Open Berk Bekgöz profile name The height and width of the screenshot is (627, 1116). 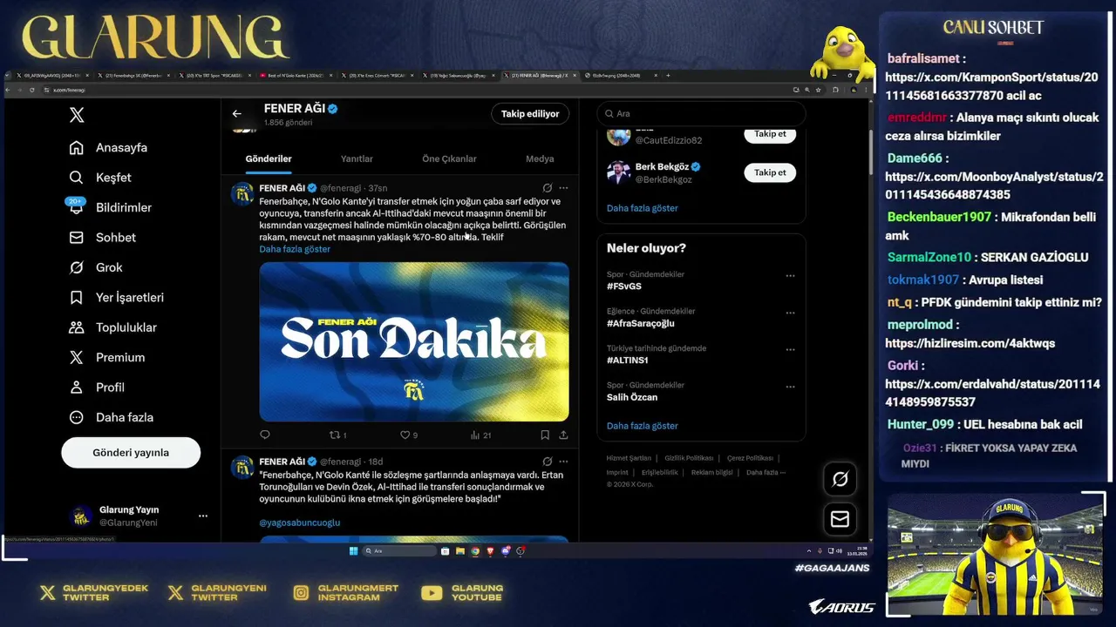coord(663,166)
